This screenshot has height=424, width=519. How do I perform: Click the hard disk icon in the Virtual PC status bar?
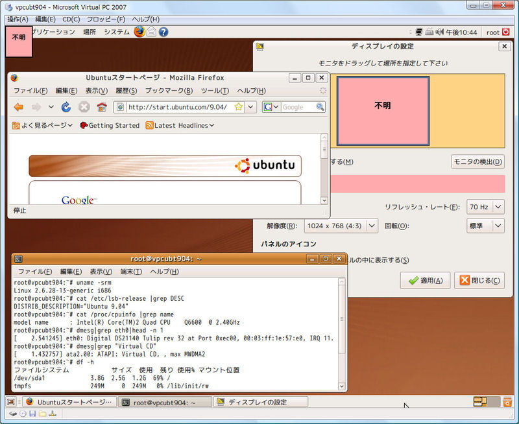click(13, 414)
